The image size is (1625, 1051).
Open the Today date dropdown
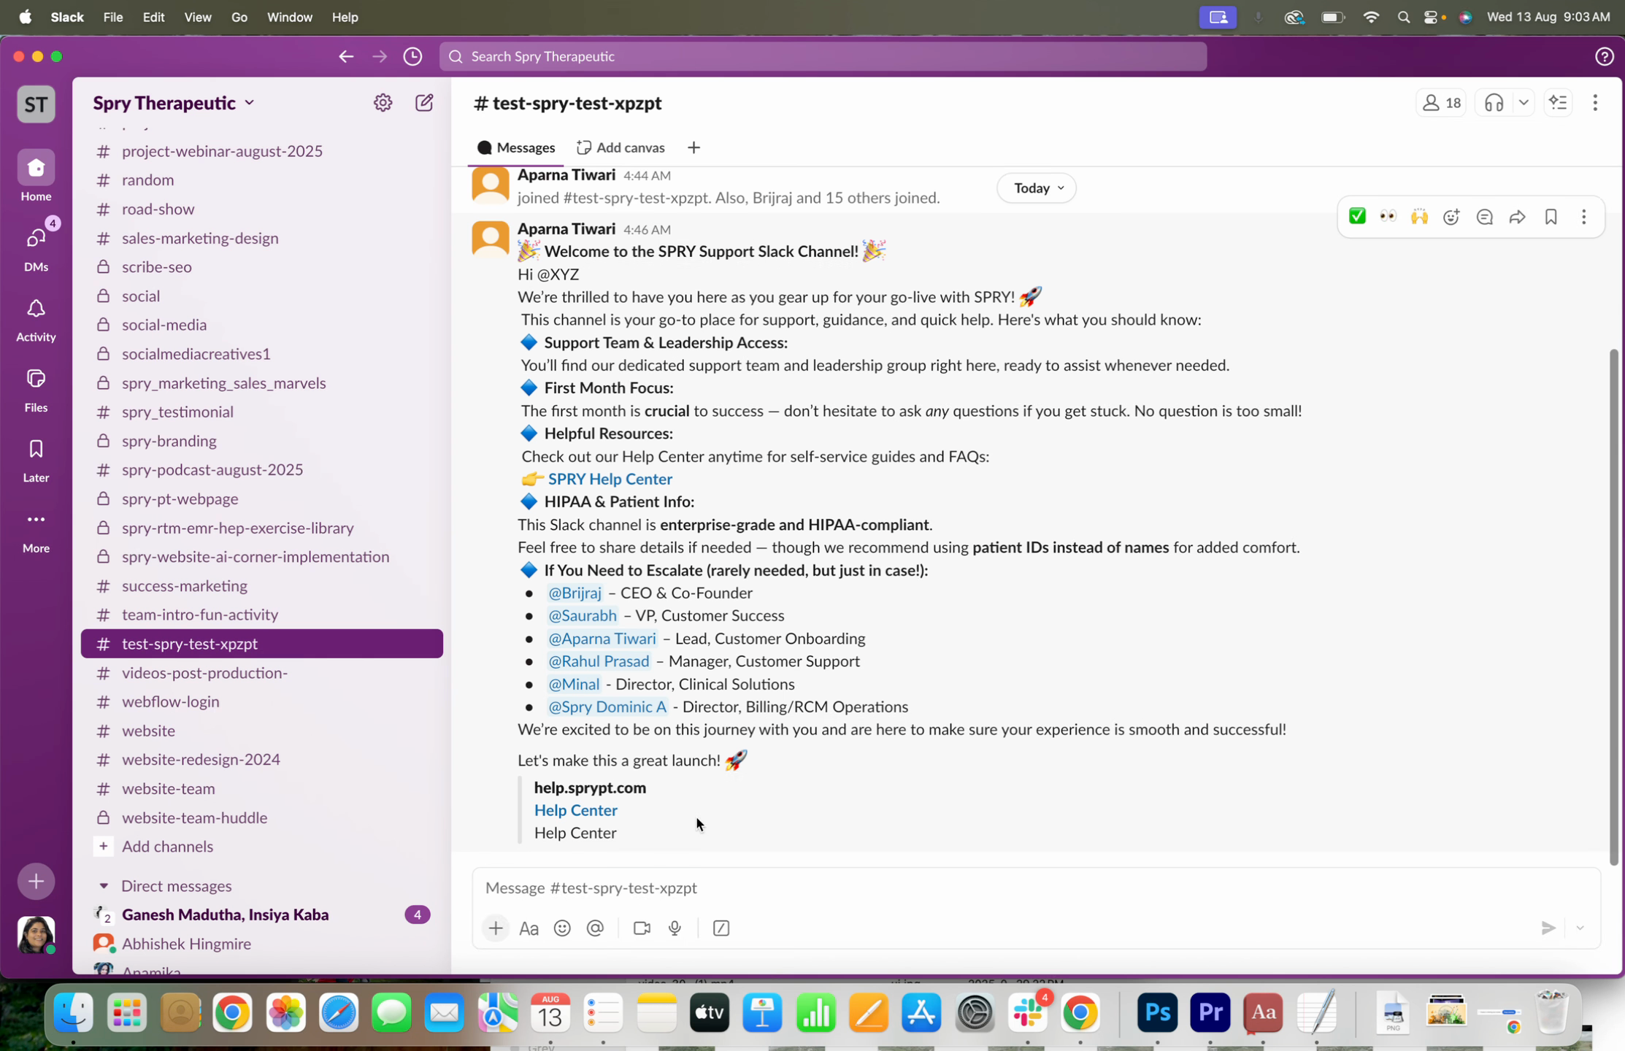(x=1037, y=188)
